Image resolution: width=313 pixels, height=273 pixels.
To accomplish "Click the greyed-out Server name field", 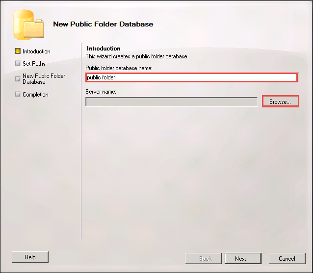I will (171, 102).
